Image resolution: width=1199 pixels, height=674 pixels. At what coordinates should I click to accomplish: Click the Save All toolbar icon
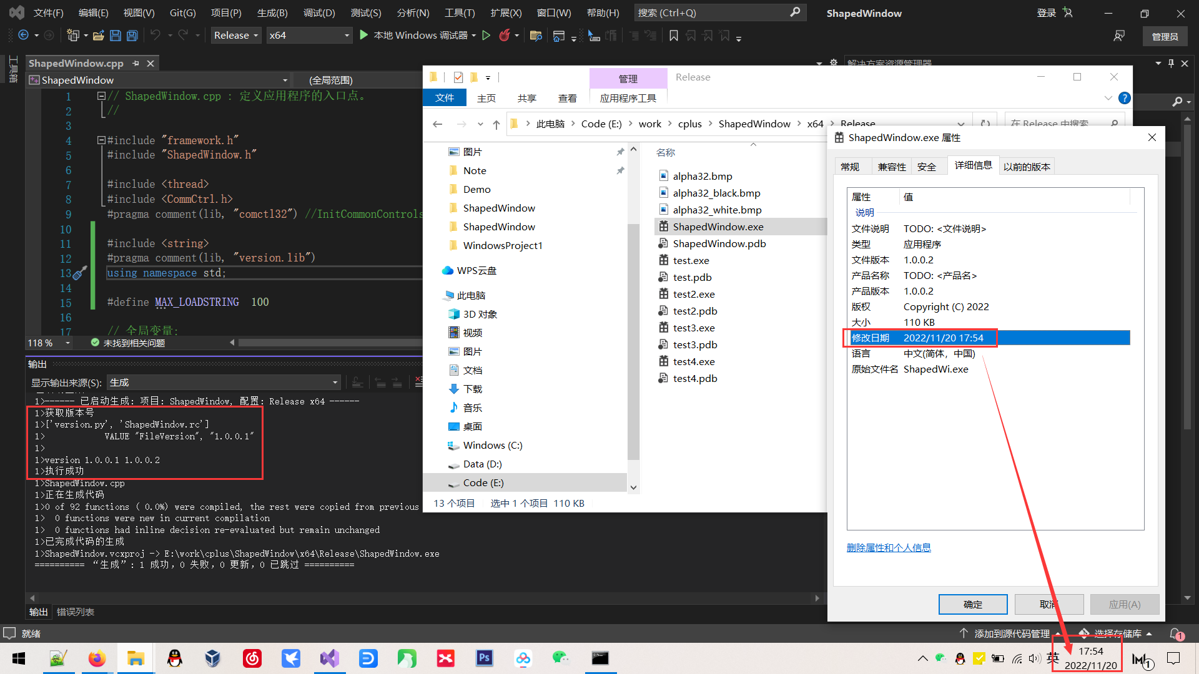coord(132,36)
